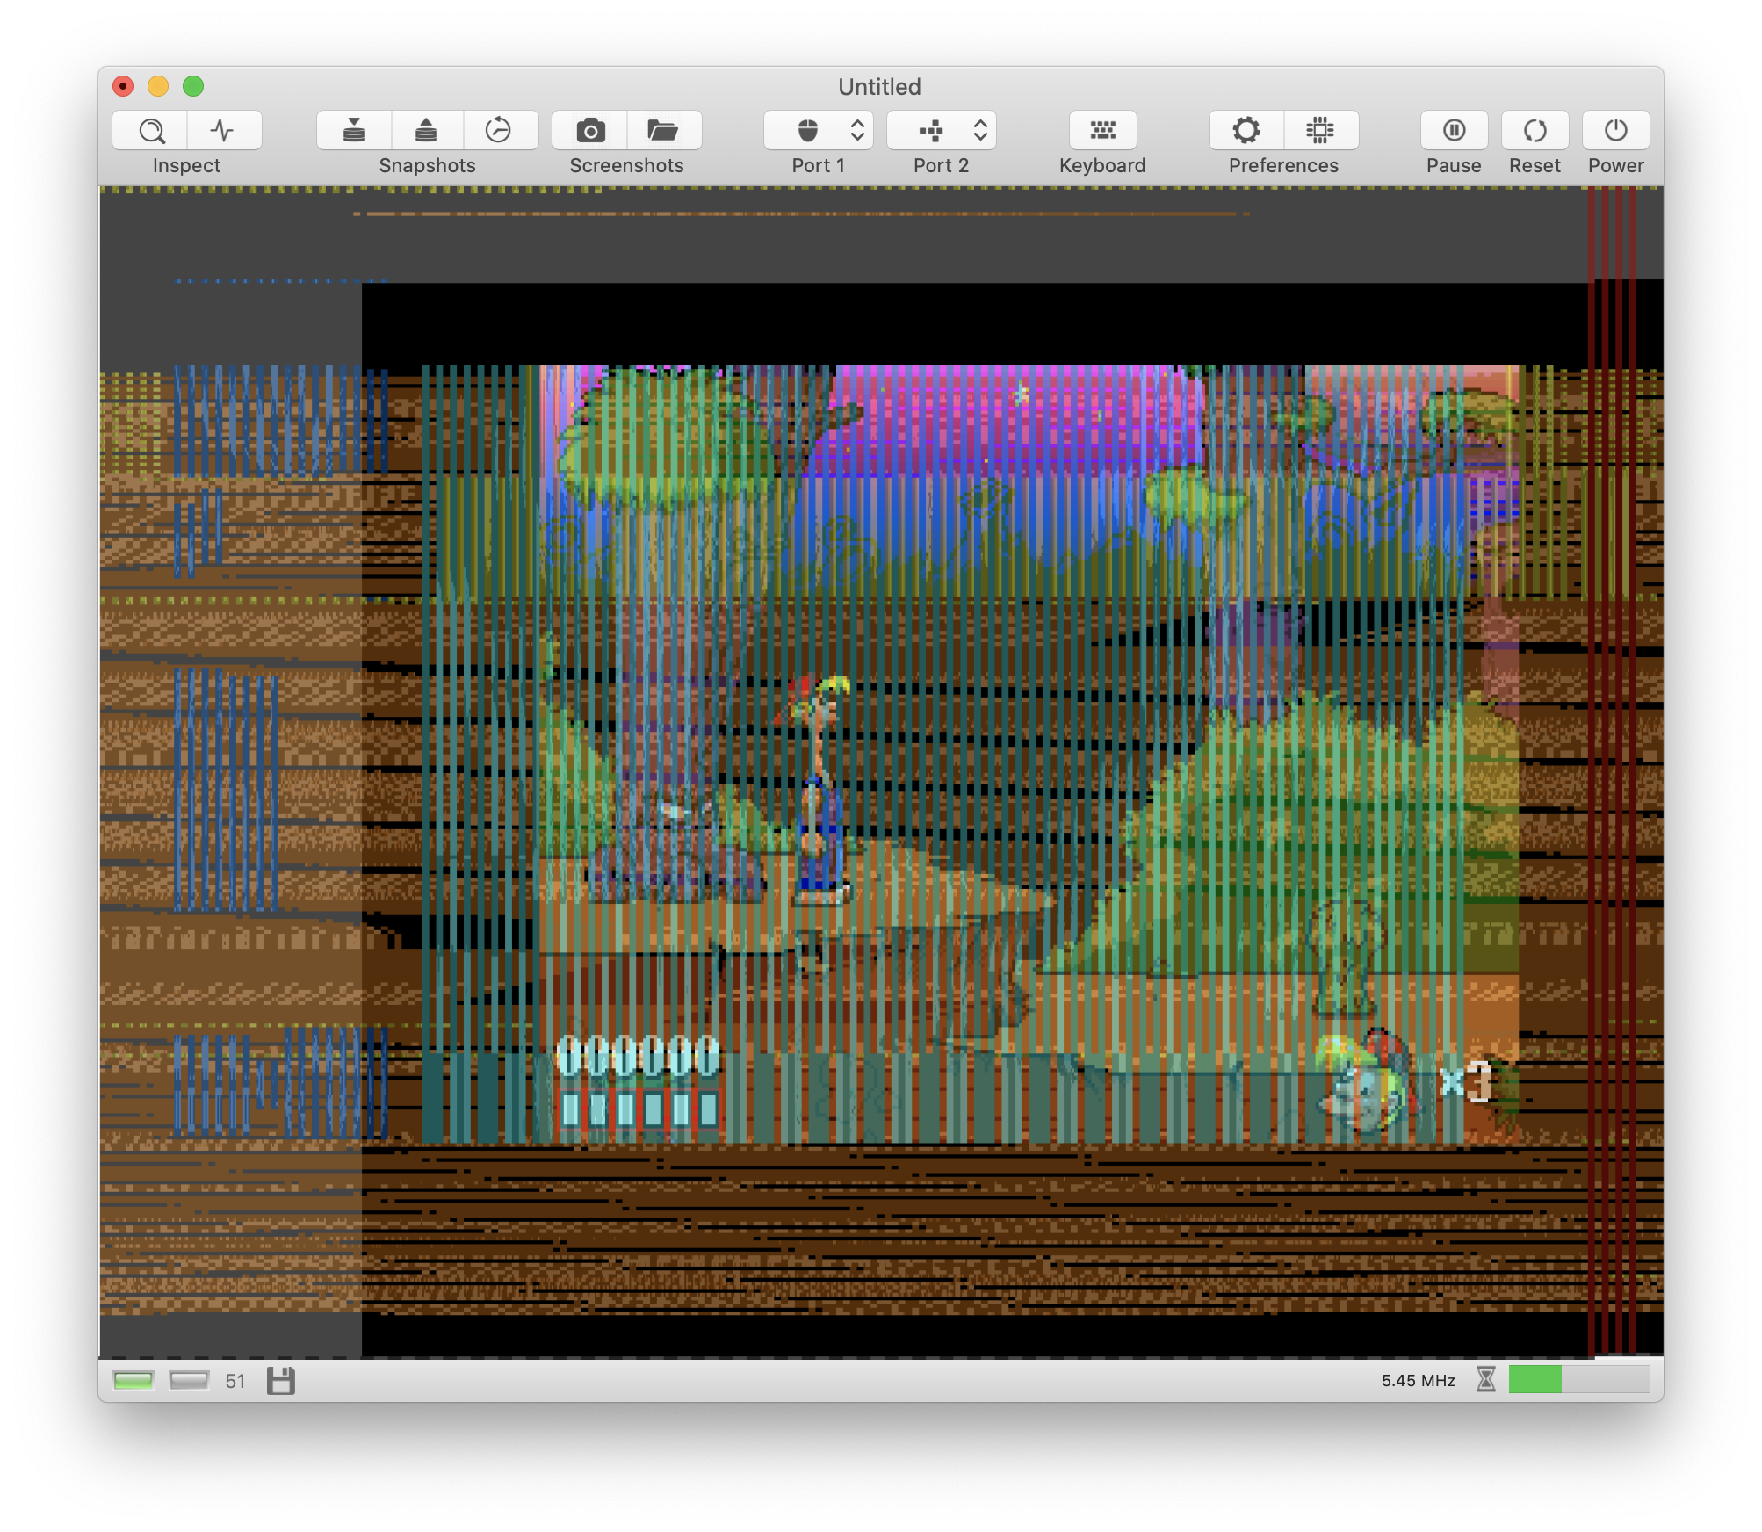The image size is (1762, 1532).
Task: Zoom the window with the green button
Action: pyautogui.click(x=193, y=86)
